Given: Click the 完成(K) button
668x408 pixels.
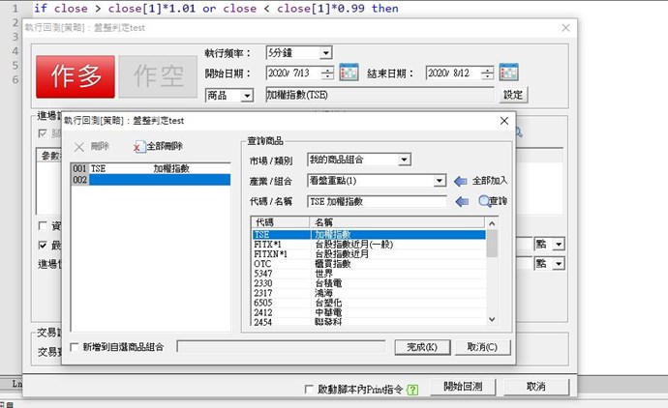Looking at the screenshot, I should tap(421, 347).
